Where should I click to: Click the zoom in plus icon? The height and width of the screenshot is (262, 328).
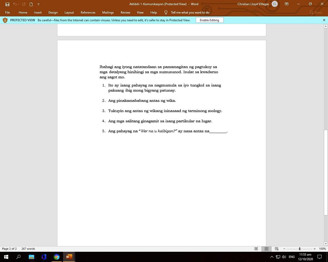pos(315,249)
